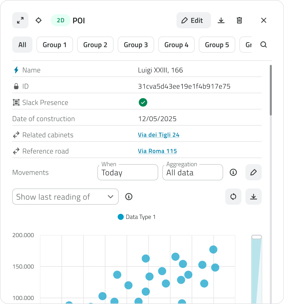284x304 pixels.
Task: Click the locate crosshair target icon
Action: tap(39, 20)
